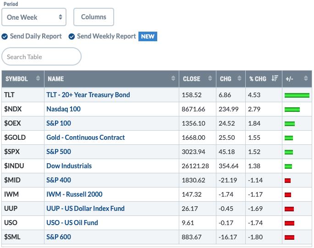Focus the Search Table input field
The image size is (314, 248).
click(x=41, y=56)
